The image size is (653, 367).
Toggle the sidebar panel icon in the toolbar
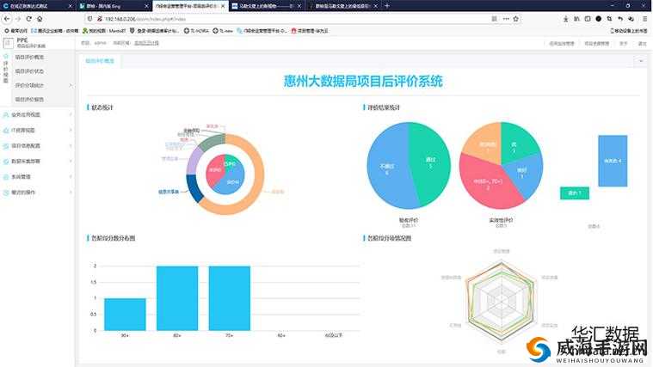(588, 19)
